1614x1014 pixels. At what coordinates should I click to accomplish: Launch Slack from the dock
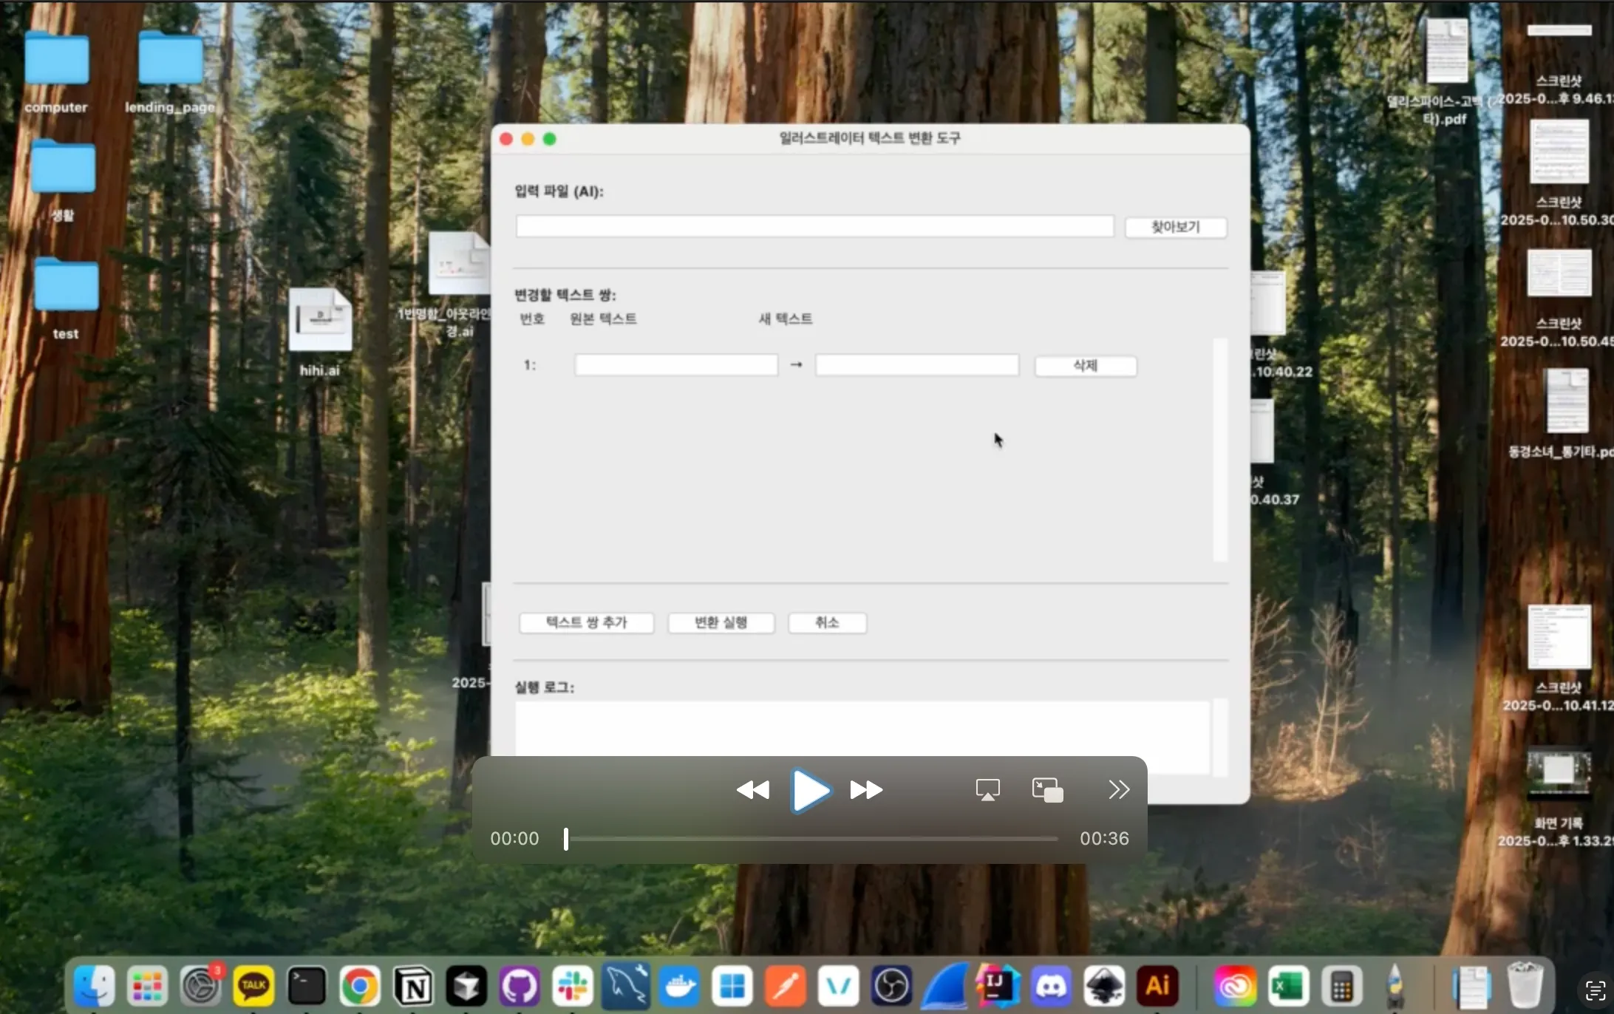(x=573, y=986)
